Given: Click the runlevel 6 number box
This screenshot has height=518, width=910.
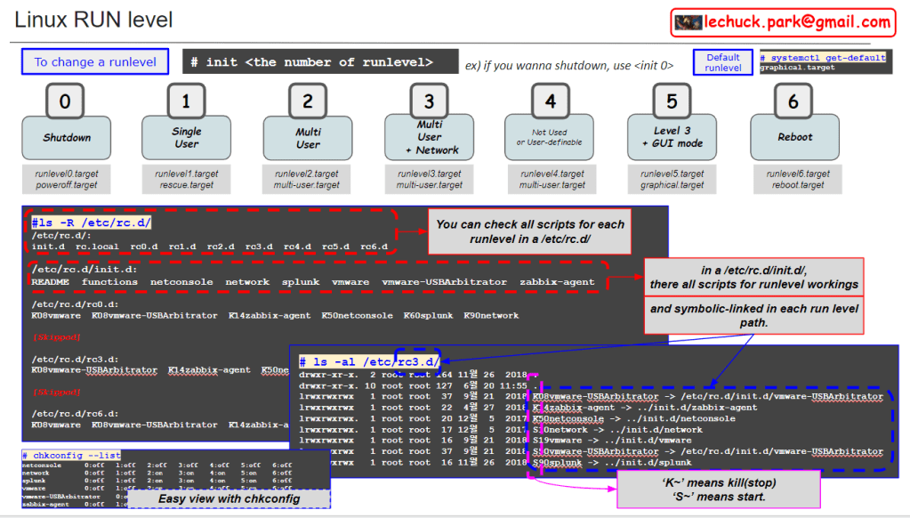Looking at the screenshot, I should pyautogui.click(x=793, y=101).
